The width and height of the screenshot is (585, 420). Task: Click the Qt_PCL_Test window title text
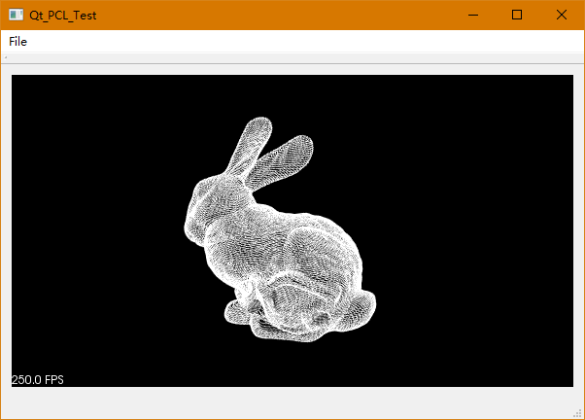click(x=62, y=16)
